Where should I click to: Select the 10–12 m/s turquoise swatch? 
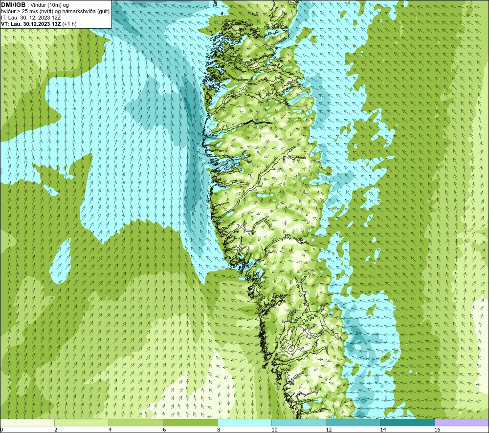(298, 422)
